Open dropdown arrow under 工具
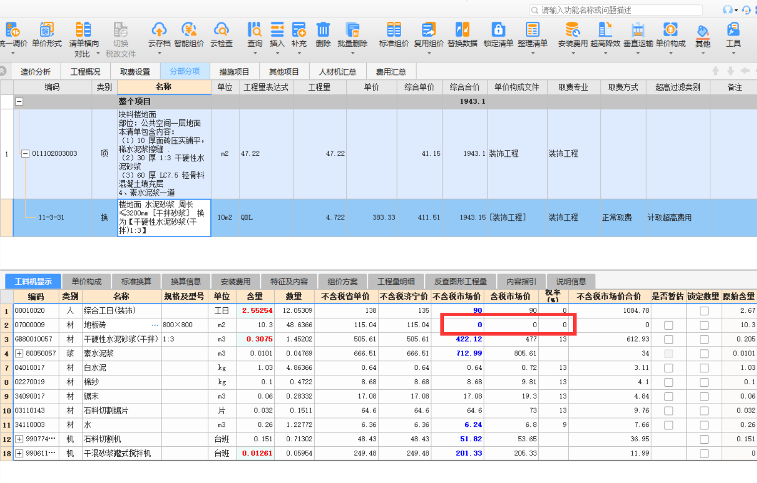 coord(733,53)
